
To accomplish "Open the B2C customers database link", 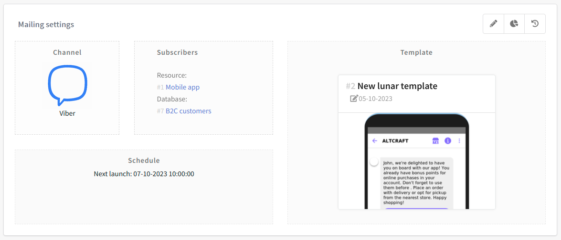I will (x=188, y=111).
